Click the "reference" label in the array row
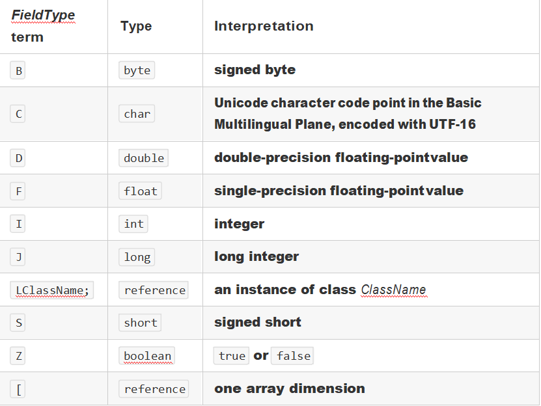Screen dimensions: 541x406 (x=154, y=389)
